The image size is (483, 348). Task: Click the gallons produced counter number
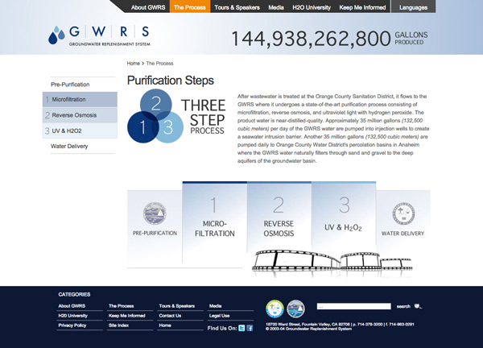(311, 39)
